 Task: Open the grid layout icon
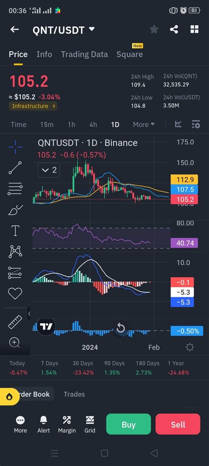[x=194, y=29]
